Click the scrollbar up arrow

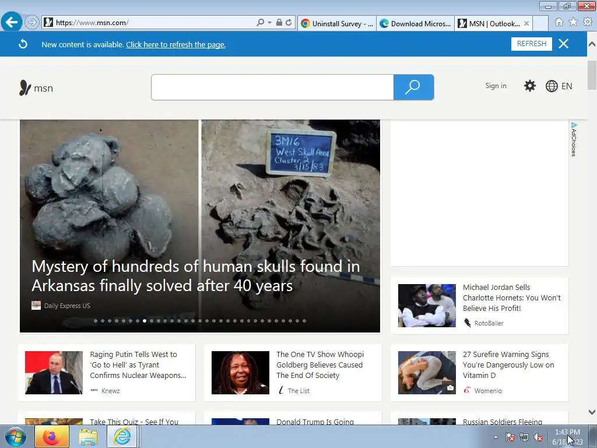[592, 44]
